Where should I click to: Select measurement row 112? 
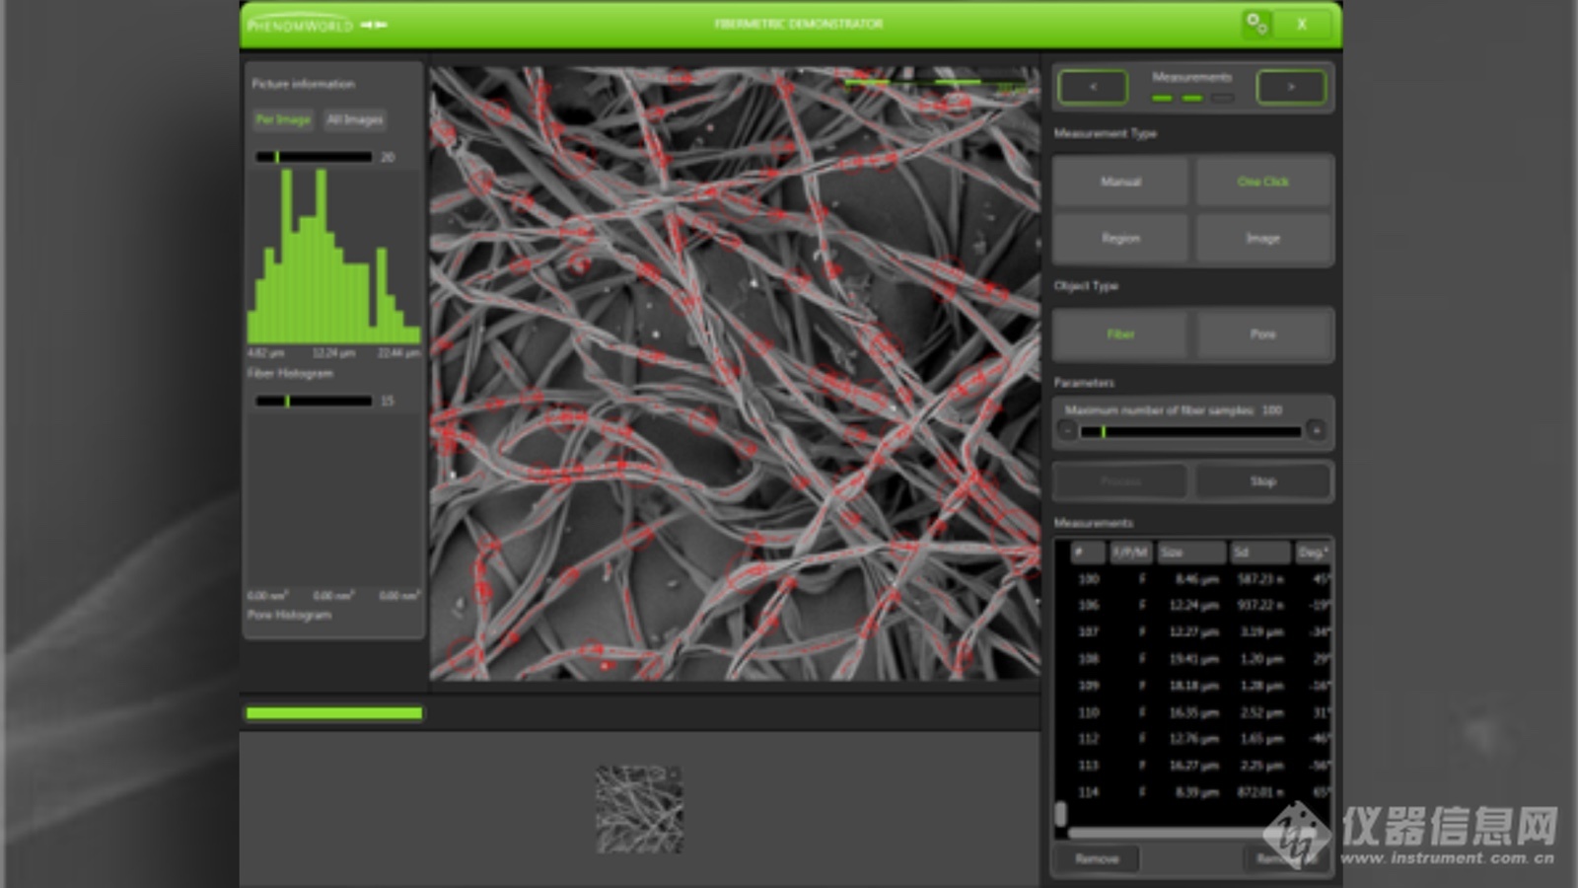pos(1200,738)
